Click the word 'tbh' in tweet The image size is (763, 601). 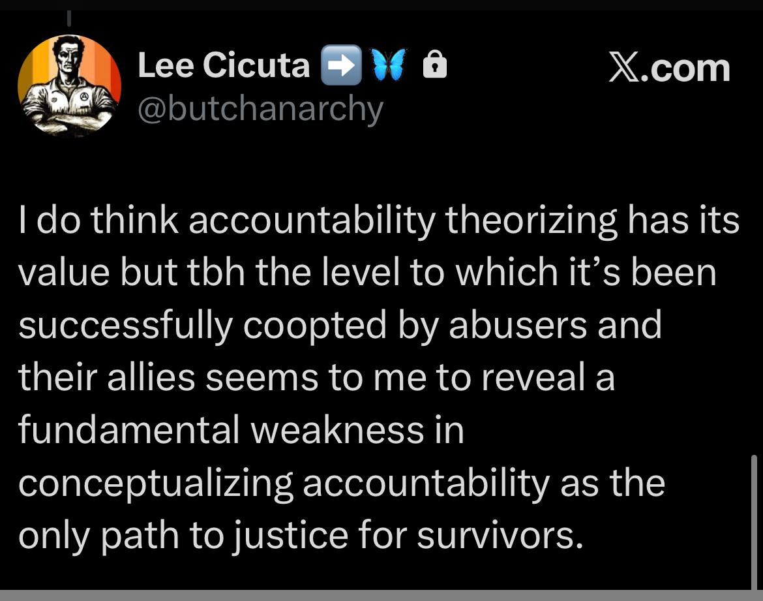click(x=217, y=273)
